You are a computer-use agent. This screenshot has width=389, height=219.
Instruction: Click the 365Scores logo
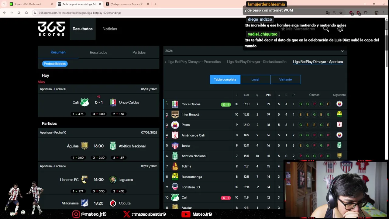51,29
